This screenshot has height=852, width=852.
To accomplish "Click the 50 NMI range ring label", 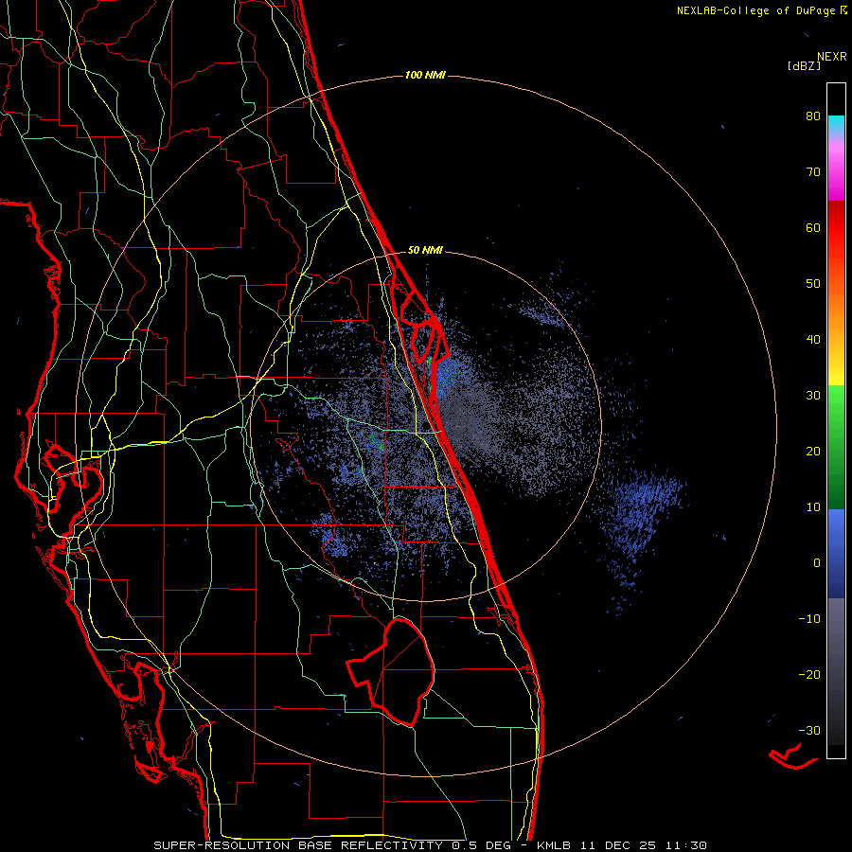I will [x=425, y=250].
